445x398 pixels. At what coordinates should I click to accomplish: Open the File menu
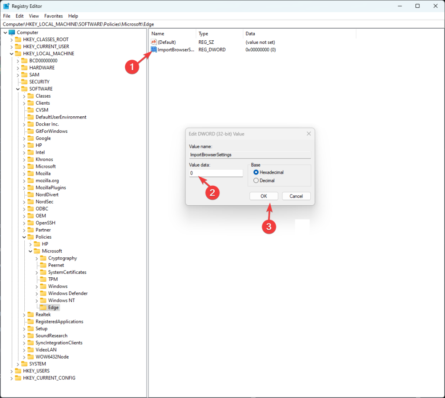pyautogui.click(x=7, y=16)
